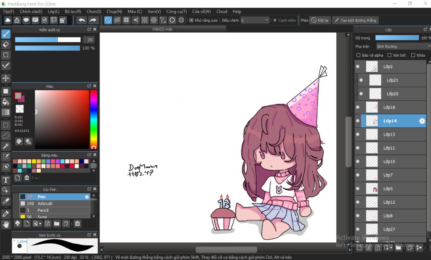Select the rectangular Select tool
This screenshot has height=260, width=431.
[6, 125]
